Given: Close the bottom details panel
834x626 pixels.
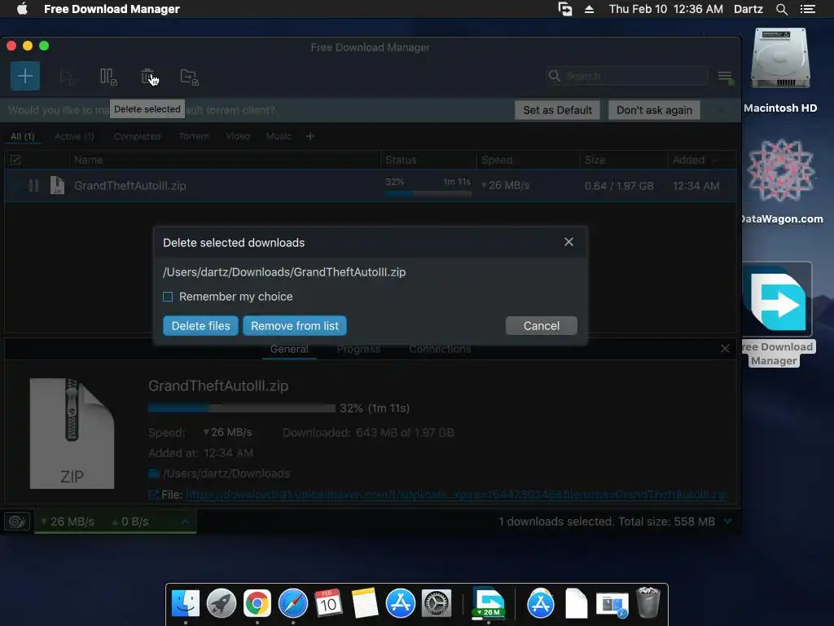Looking at the screenshot, I should pyautogui.click(x=725, y=348).
